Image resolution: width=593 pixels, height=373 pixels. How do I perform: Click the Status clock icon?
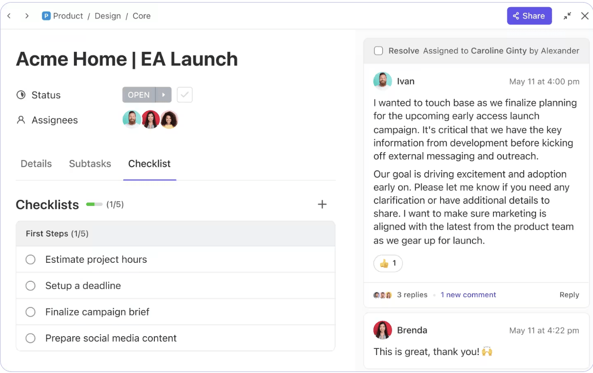coord(21,95)
